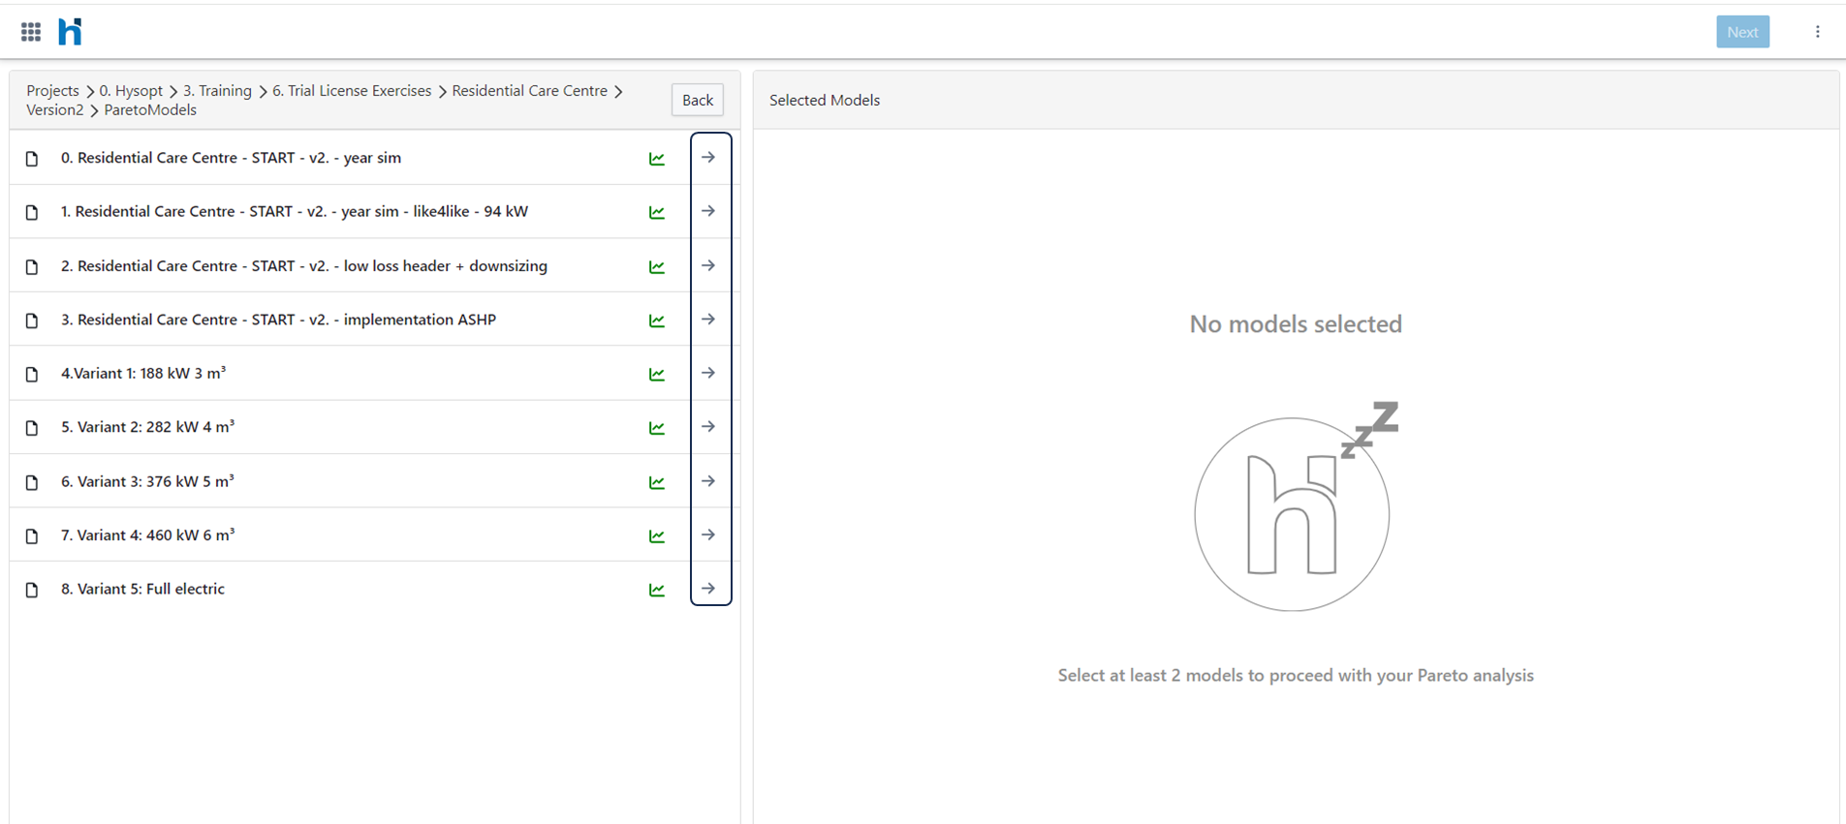Screen dimensions: 1846x824
Task: Add Variant 1: 188 kW model via arrow
Action: pyautogui.click(x=709, y=374)
